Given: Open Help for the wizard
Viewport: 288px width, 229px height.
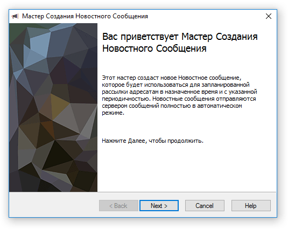Looking at the screenshot, I should (x=251, y=206).
